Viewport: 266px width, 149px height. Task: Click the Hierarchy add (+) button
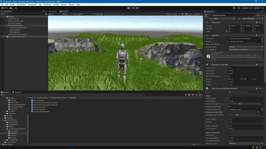coord(2,14)
